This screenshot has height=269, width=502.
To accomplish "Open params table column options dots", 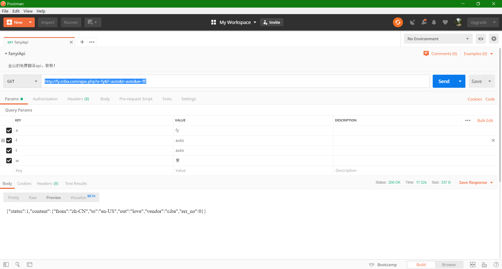I will [468, 120].
